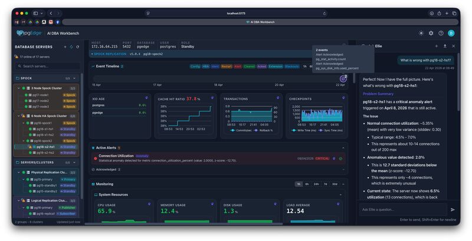The width and height of the screenshot is (472, 241).
Task: Toggle the Alert event filter chip
Action: tap(238, 67)
